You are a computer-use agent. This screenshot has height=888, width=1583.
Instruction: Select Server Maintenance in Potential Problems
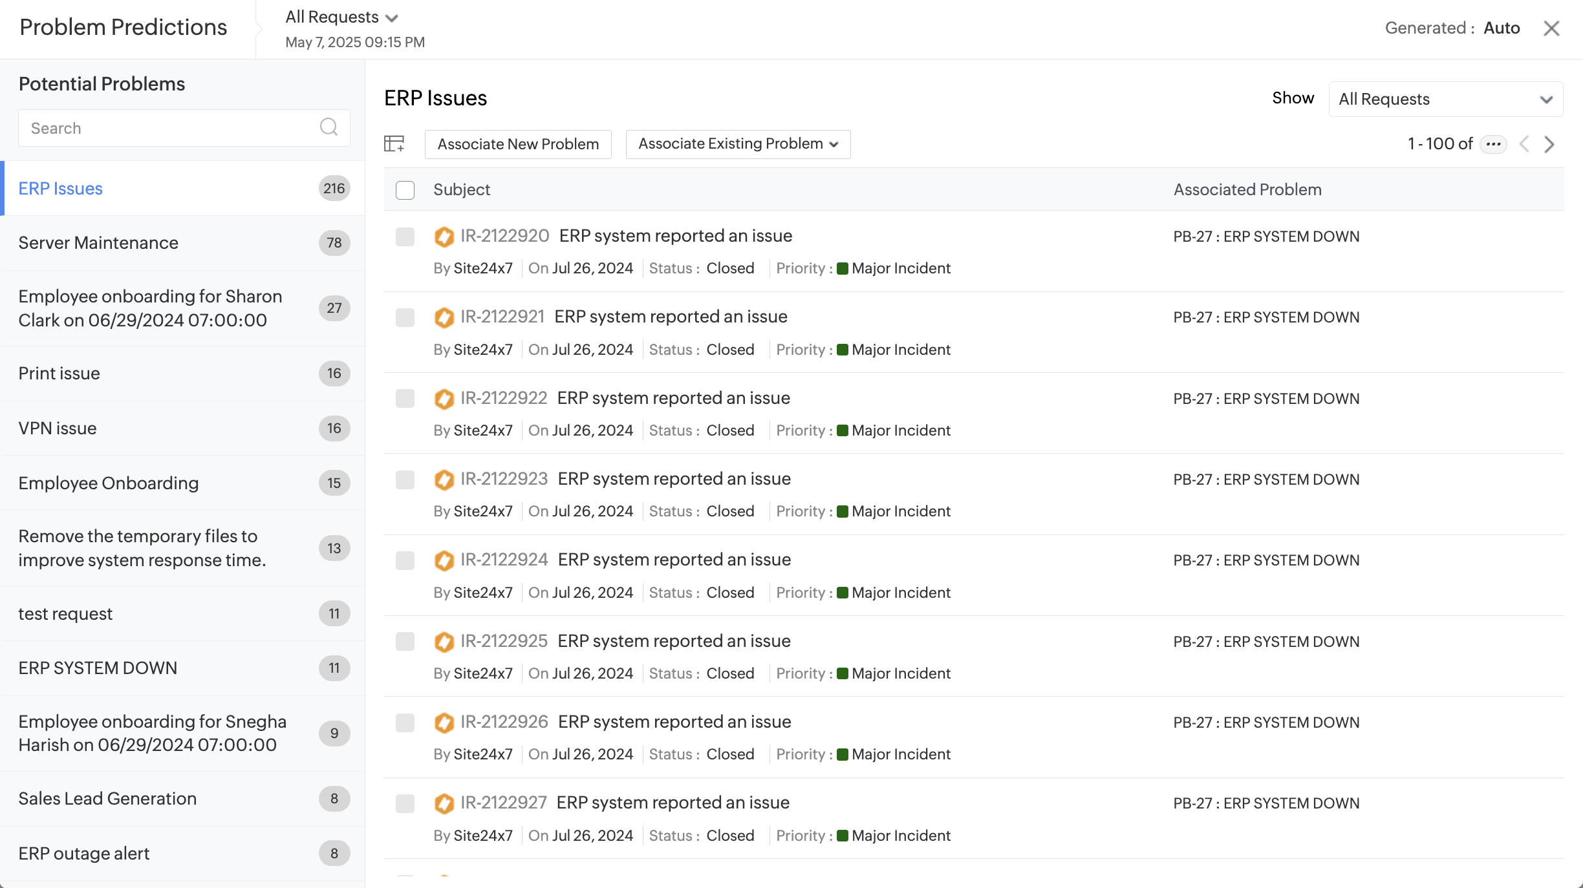coord(98,243)
